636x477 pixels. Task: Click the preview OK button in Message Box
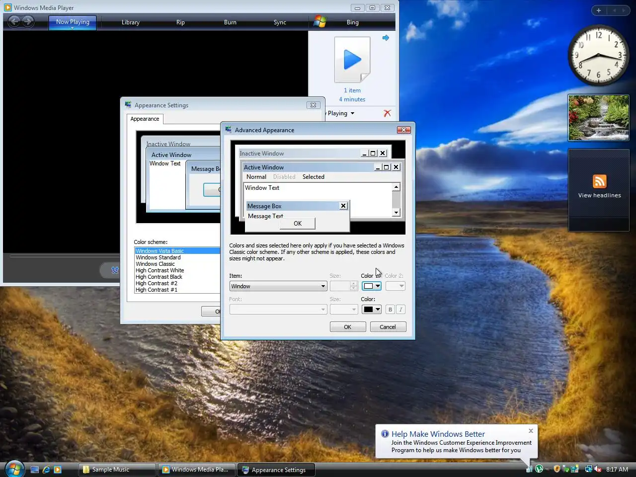(x=298, y=224)
